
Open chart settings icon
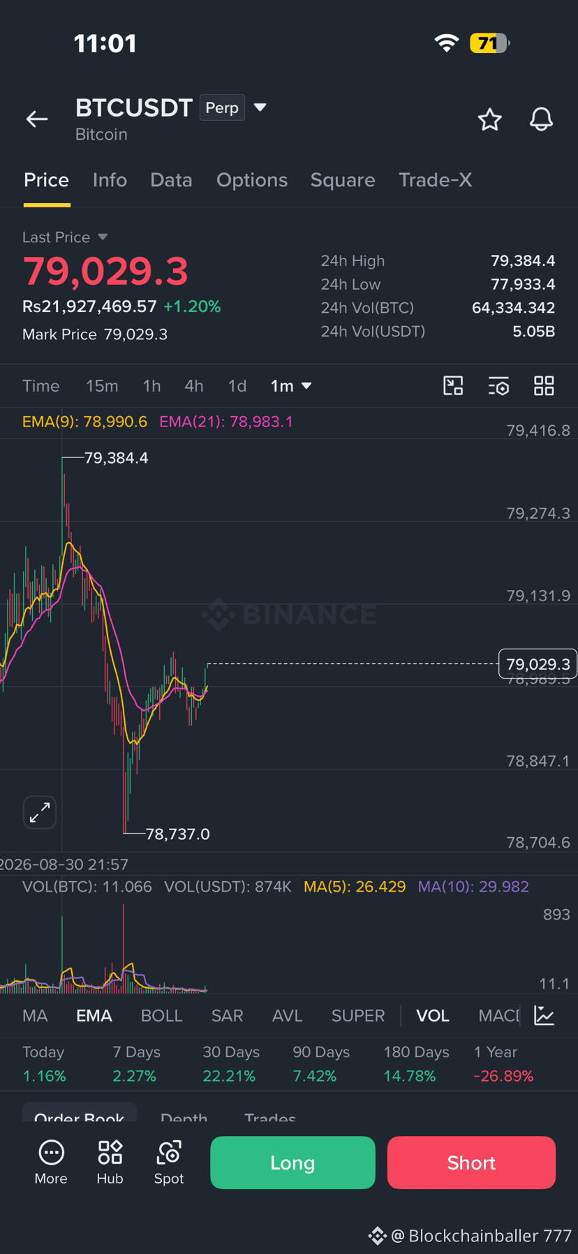tap(498, 385)
